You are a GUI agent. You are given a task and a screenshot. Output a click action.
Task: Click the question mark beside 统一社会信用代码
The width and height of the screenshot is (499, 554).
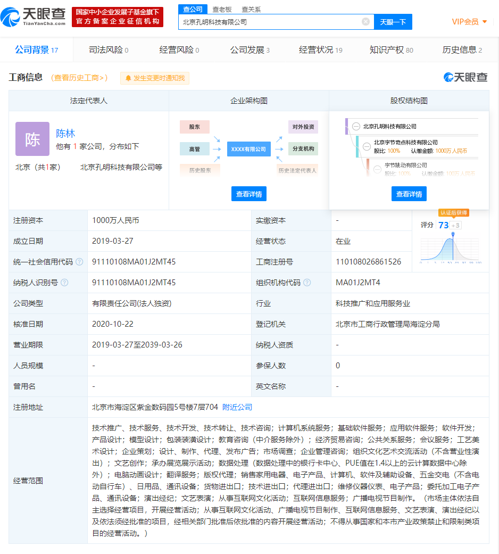[80, 262]
